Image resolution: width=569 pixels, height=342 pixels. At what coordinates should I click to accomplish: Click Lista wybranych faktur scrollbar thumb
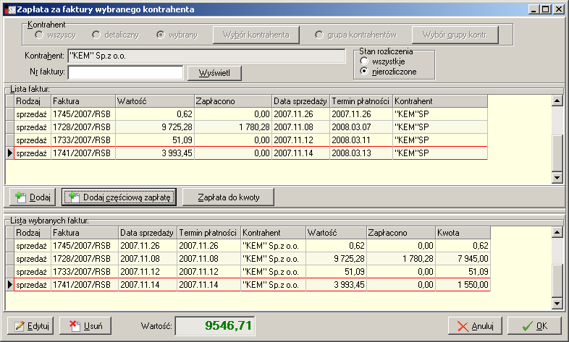coord(557,281)
